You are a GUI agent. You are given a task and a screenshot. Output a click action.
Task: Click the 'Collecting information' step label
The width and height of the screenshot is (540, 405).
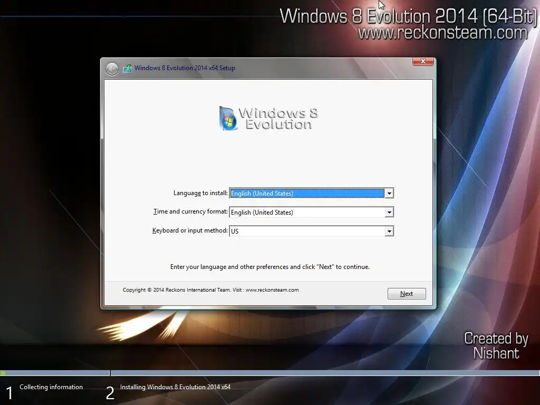click(51, 387)
